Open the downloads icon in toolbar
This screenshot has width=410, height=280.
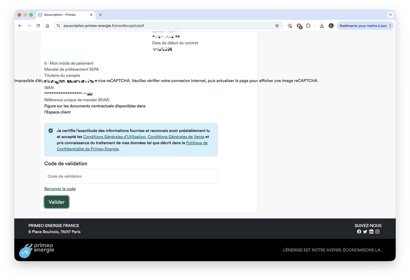click(x=322, y=26)
